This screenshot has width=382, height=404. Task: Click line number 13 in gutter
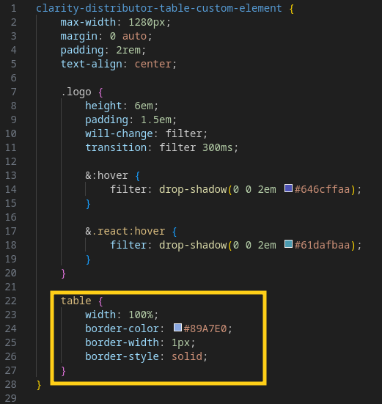[11, 175]
